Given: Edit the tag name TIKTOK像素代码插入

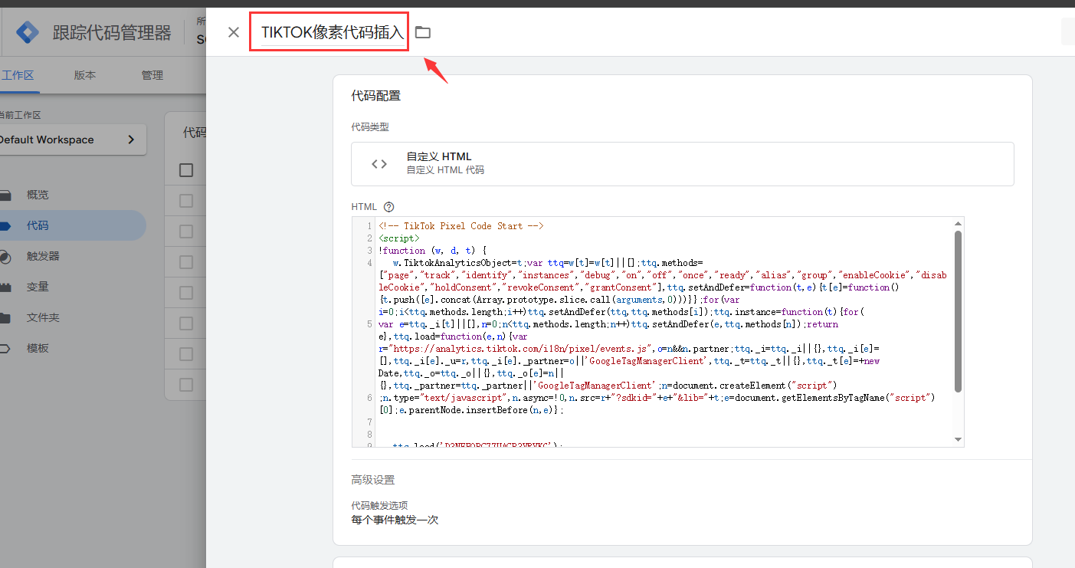Looking at the screenshot, I should [x=331, y=32].
